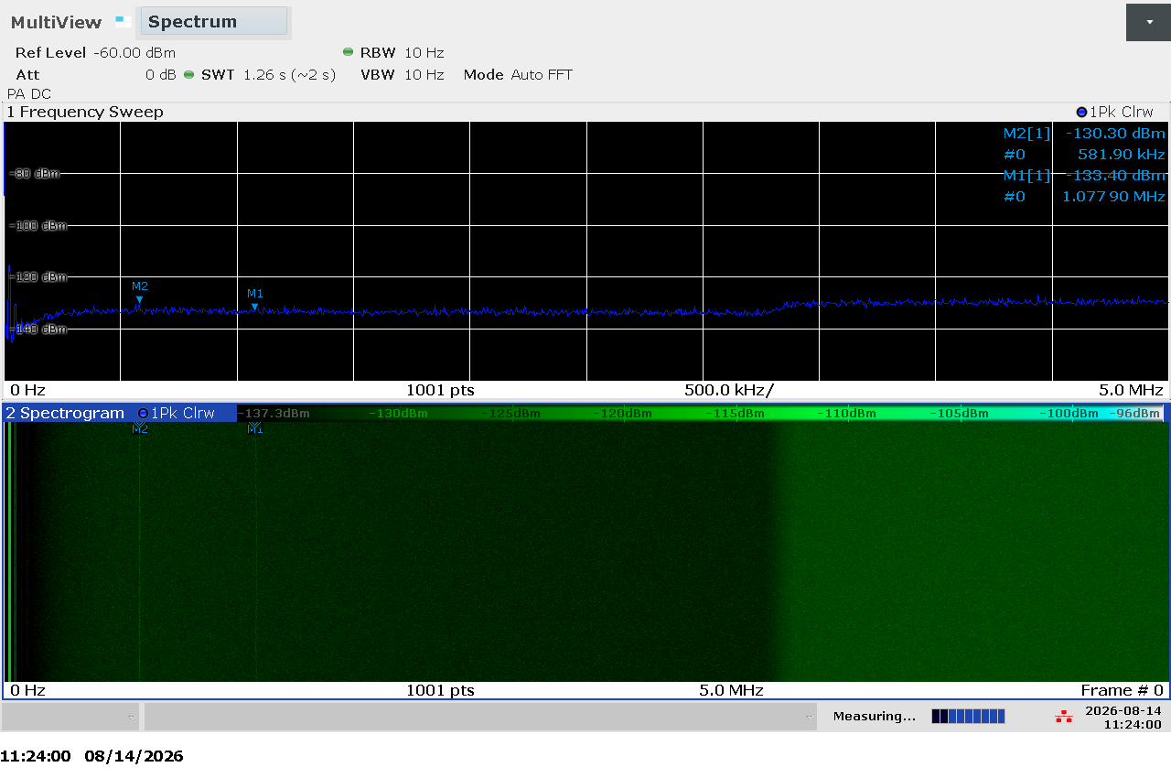Click the 5.0 MHz stop frequency under sweep
This screenshot has height=778, width=1171.
click(x=1132, y=390)
